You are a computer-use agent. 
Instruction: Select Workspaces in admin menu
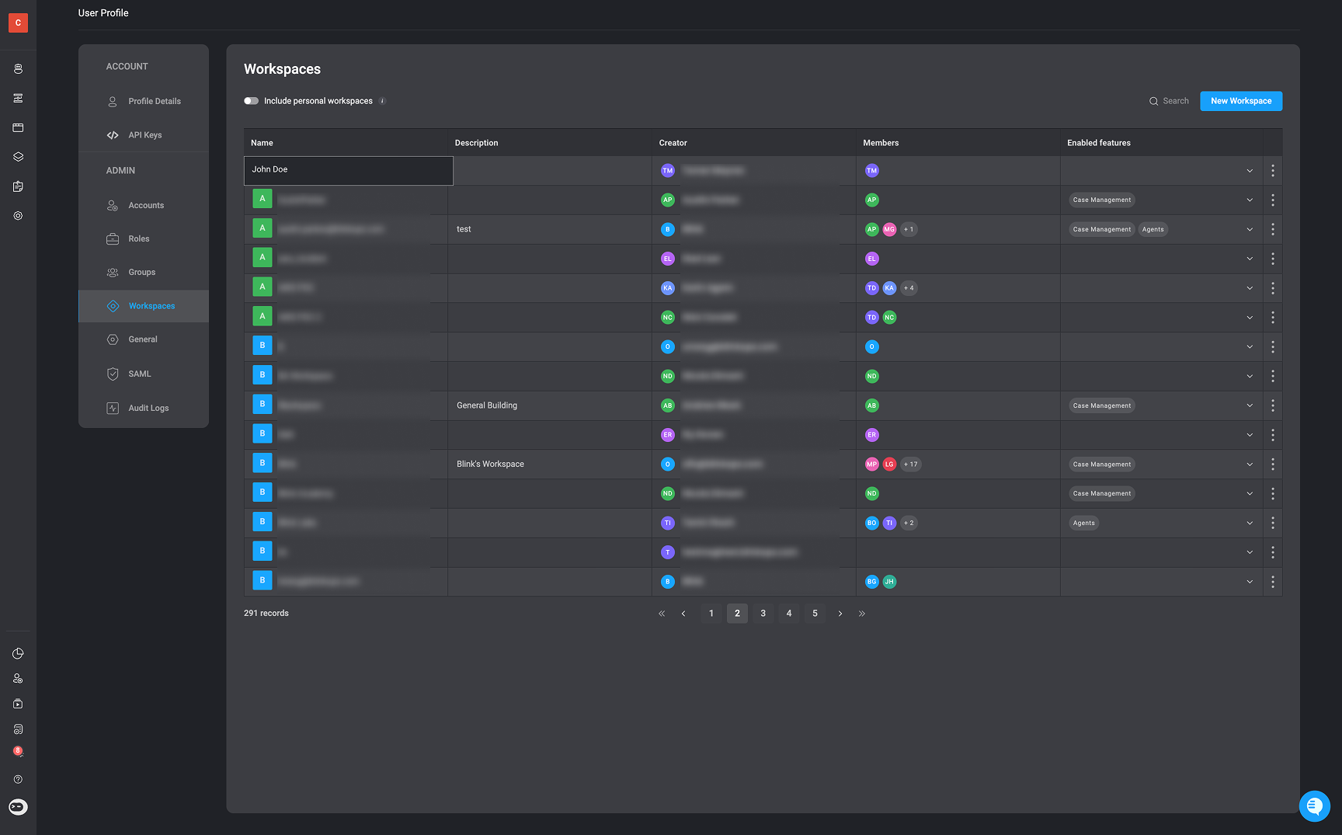point(144,306)
